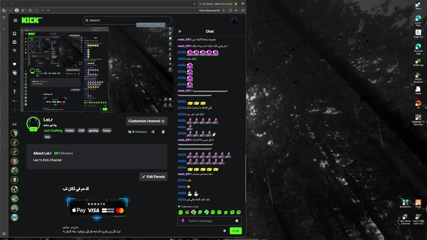Click the Send a message field

(x=209, y=221)
